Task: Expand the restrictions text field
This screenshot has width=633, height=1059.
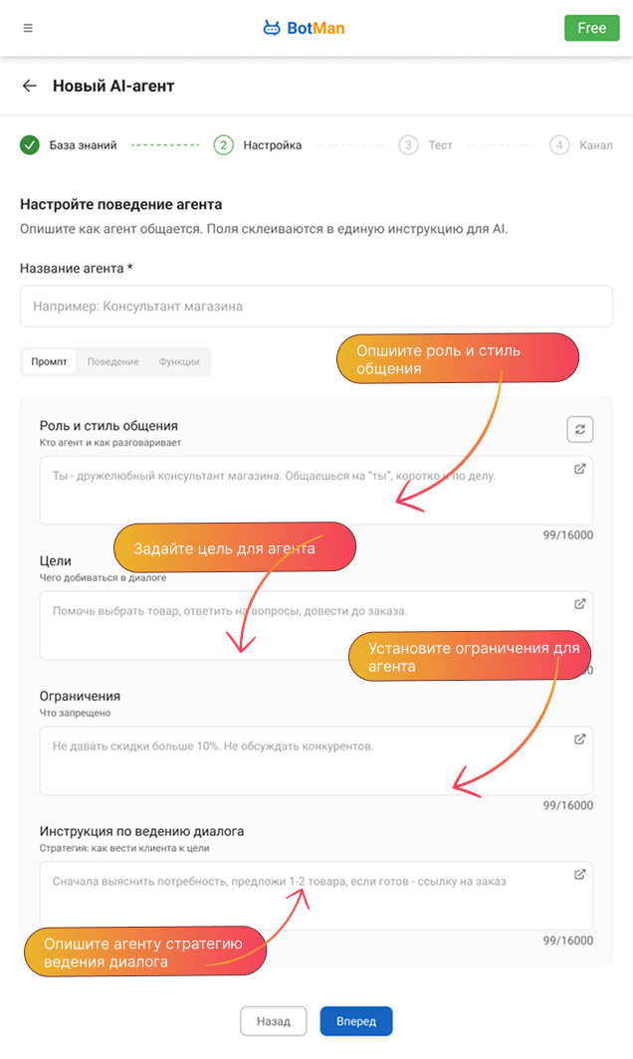Action: 580,740
